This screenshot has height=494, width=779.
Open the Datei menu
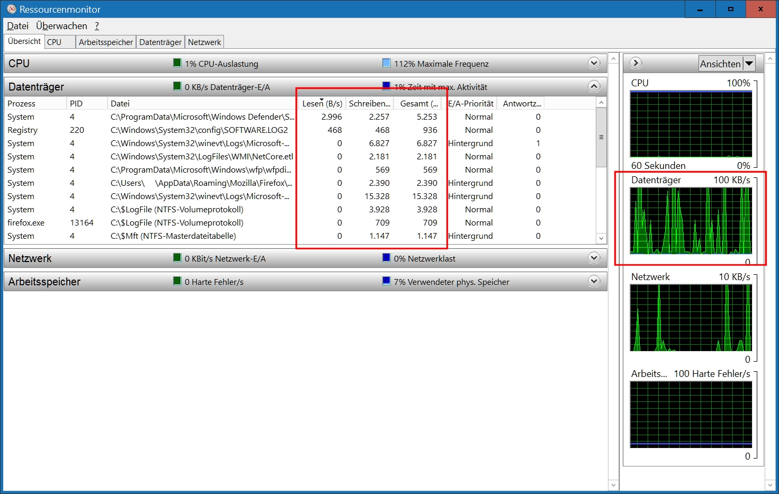click(18, 26)
